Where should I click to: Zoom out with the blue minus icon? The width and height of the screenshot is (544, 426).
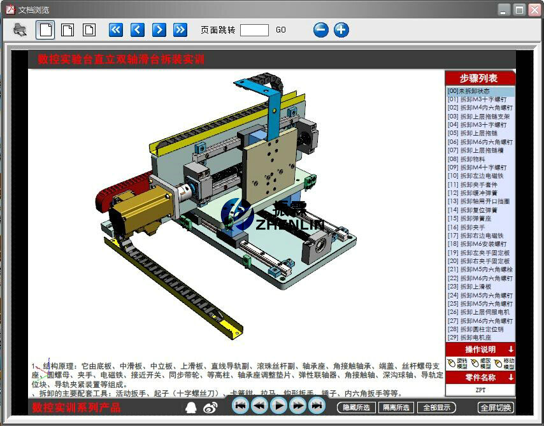[321, 30]
